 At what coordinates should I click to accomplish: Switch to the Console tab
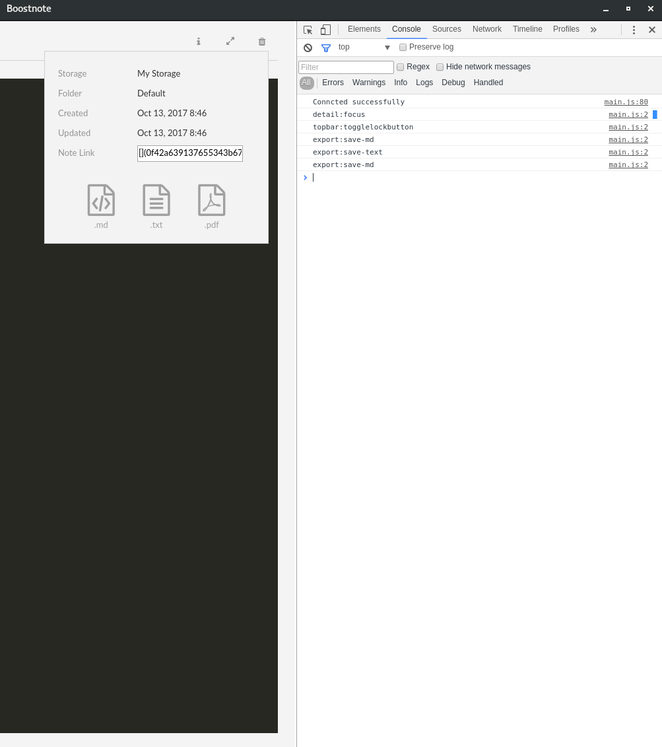coord(407,29)
